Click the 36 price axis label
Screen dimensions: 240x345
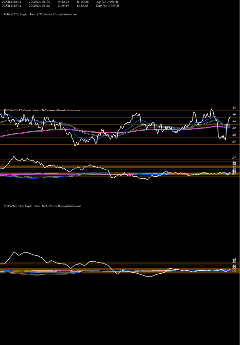[234, 115]
